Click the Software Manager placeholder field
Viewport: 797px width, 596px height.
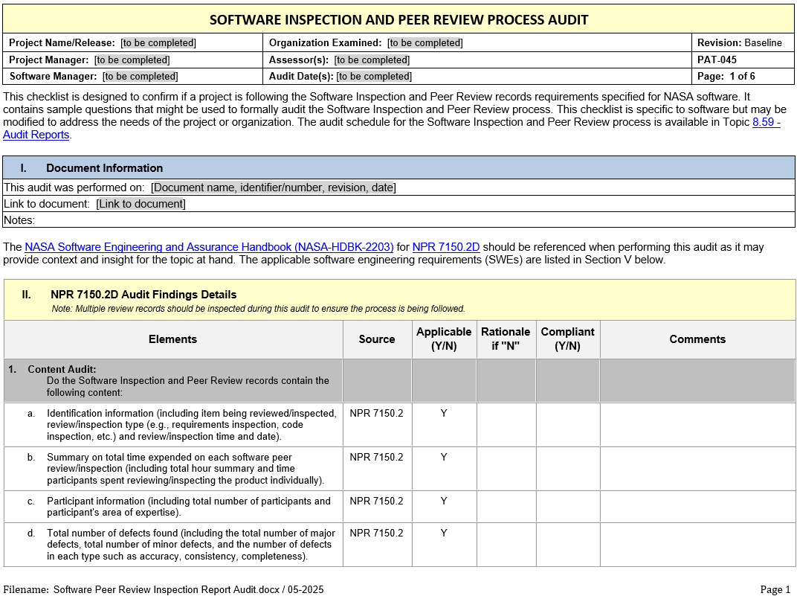point(140,76)
